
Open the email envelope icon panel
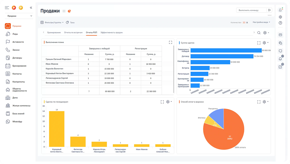280,35
